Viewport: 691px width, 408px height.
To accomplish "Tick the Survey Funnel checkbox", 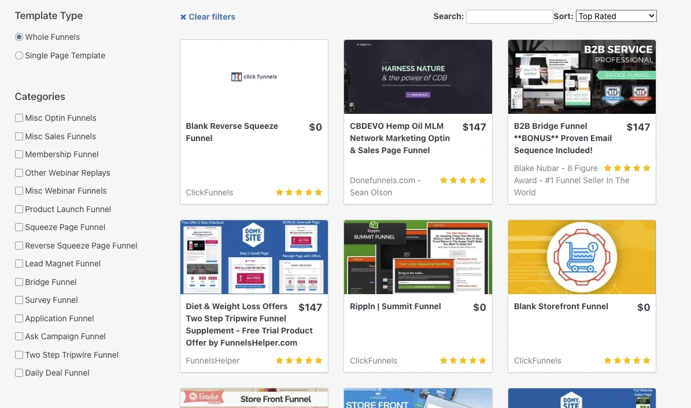I will tap(19, 301).
